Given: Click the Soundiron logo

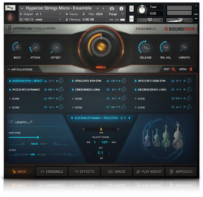Looking at the screenshot, I should pyautogui.click(x=179, y=29).
